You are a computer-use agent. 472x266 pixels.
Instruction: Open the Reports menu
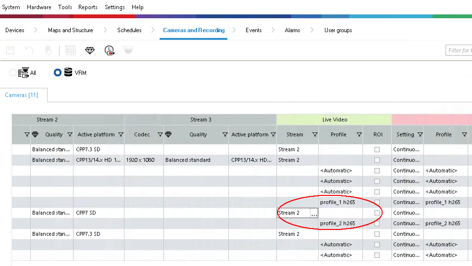click(88, 7)
